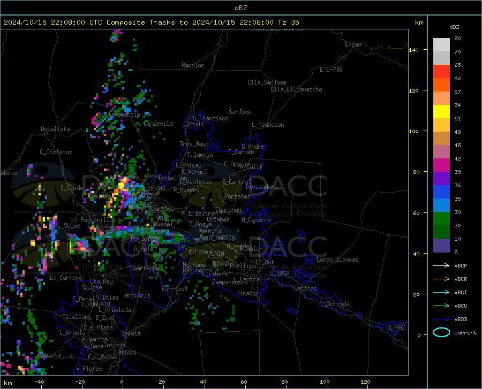Click the orange VBCR arrow in legend

pyautogui.click(x=441, y=279)
